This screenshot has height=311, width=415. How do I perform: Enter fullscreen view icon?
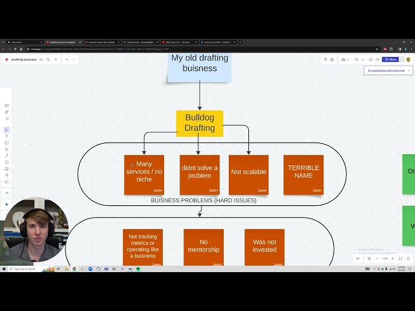coord(401,259)
